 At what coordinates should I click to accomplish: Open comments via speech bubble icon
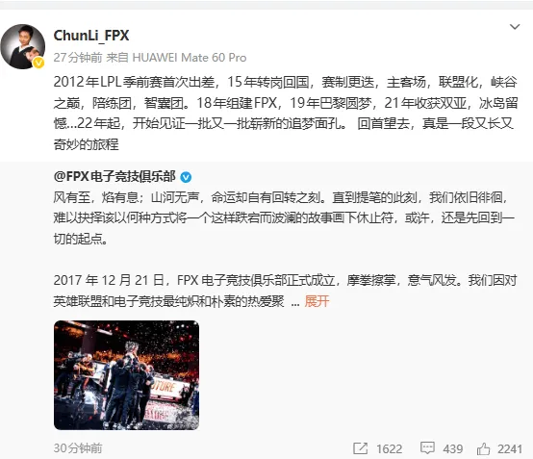[427, 448]
